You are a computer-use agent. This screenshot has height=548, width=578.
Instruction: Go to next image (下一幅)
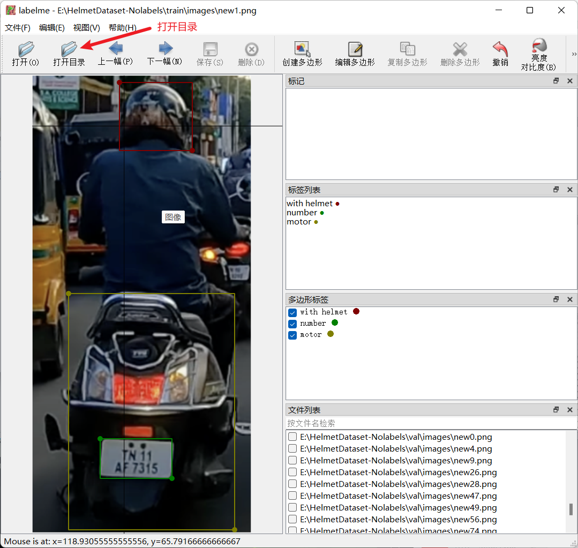click(165, 54)
